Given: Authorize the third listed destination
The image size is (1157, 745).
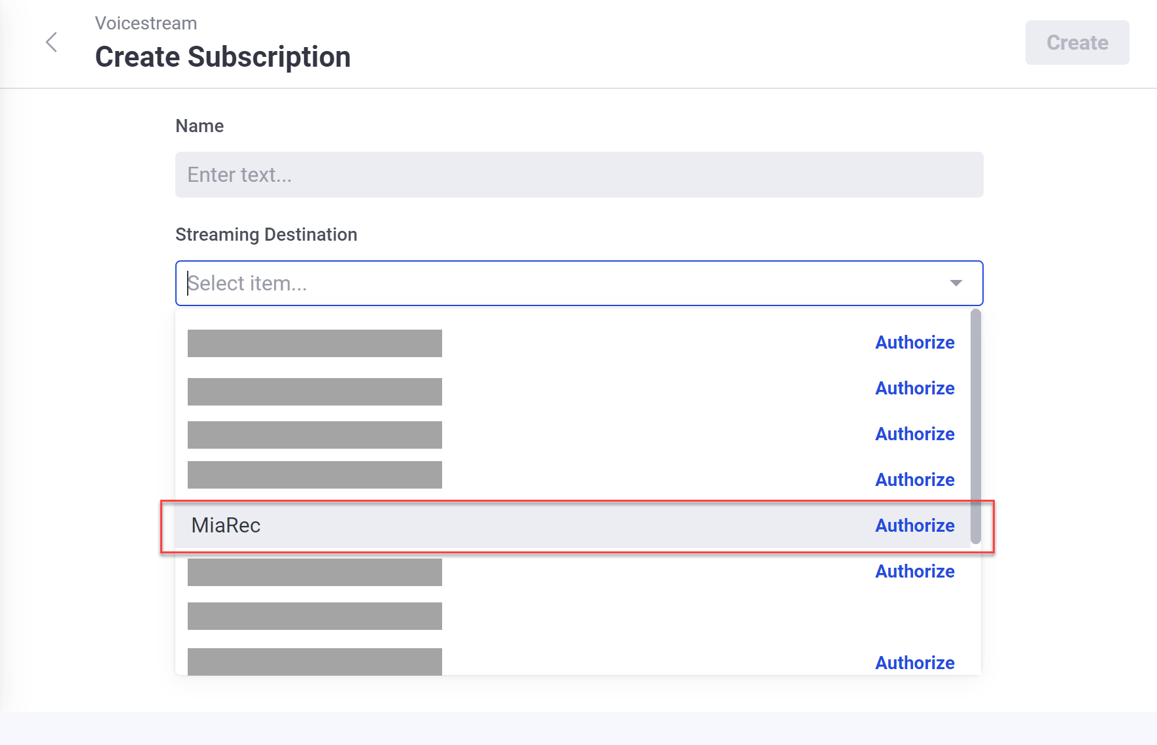Looking at the screenshot, I should click(914, 434).
